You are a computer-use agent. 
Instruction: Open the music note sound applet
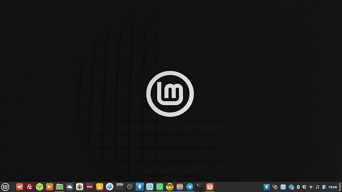pyautogui.click(x=317, y=187)
